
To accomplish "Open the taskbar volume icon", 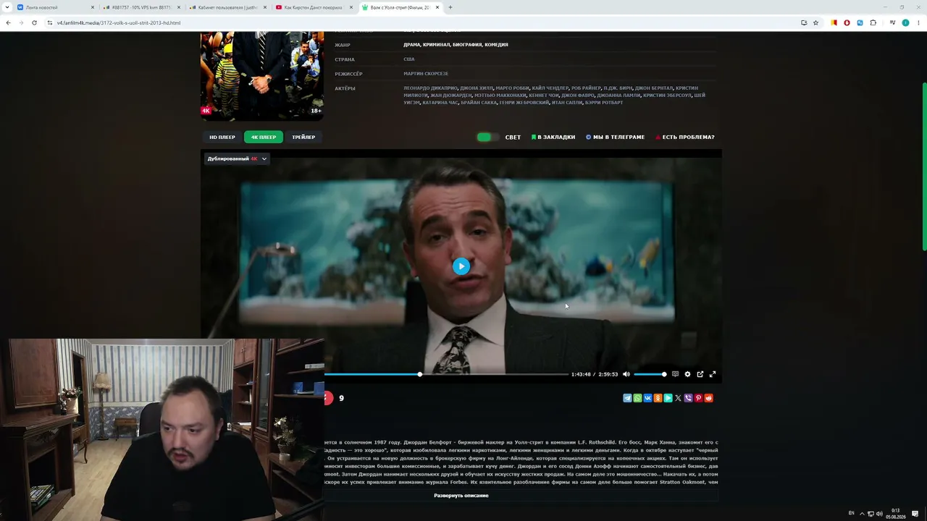I will pyautogui.click(x=879, y=514).
